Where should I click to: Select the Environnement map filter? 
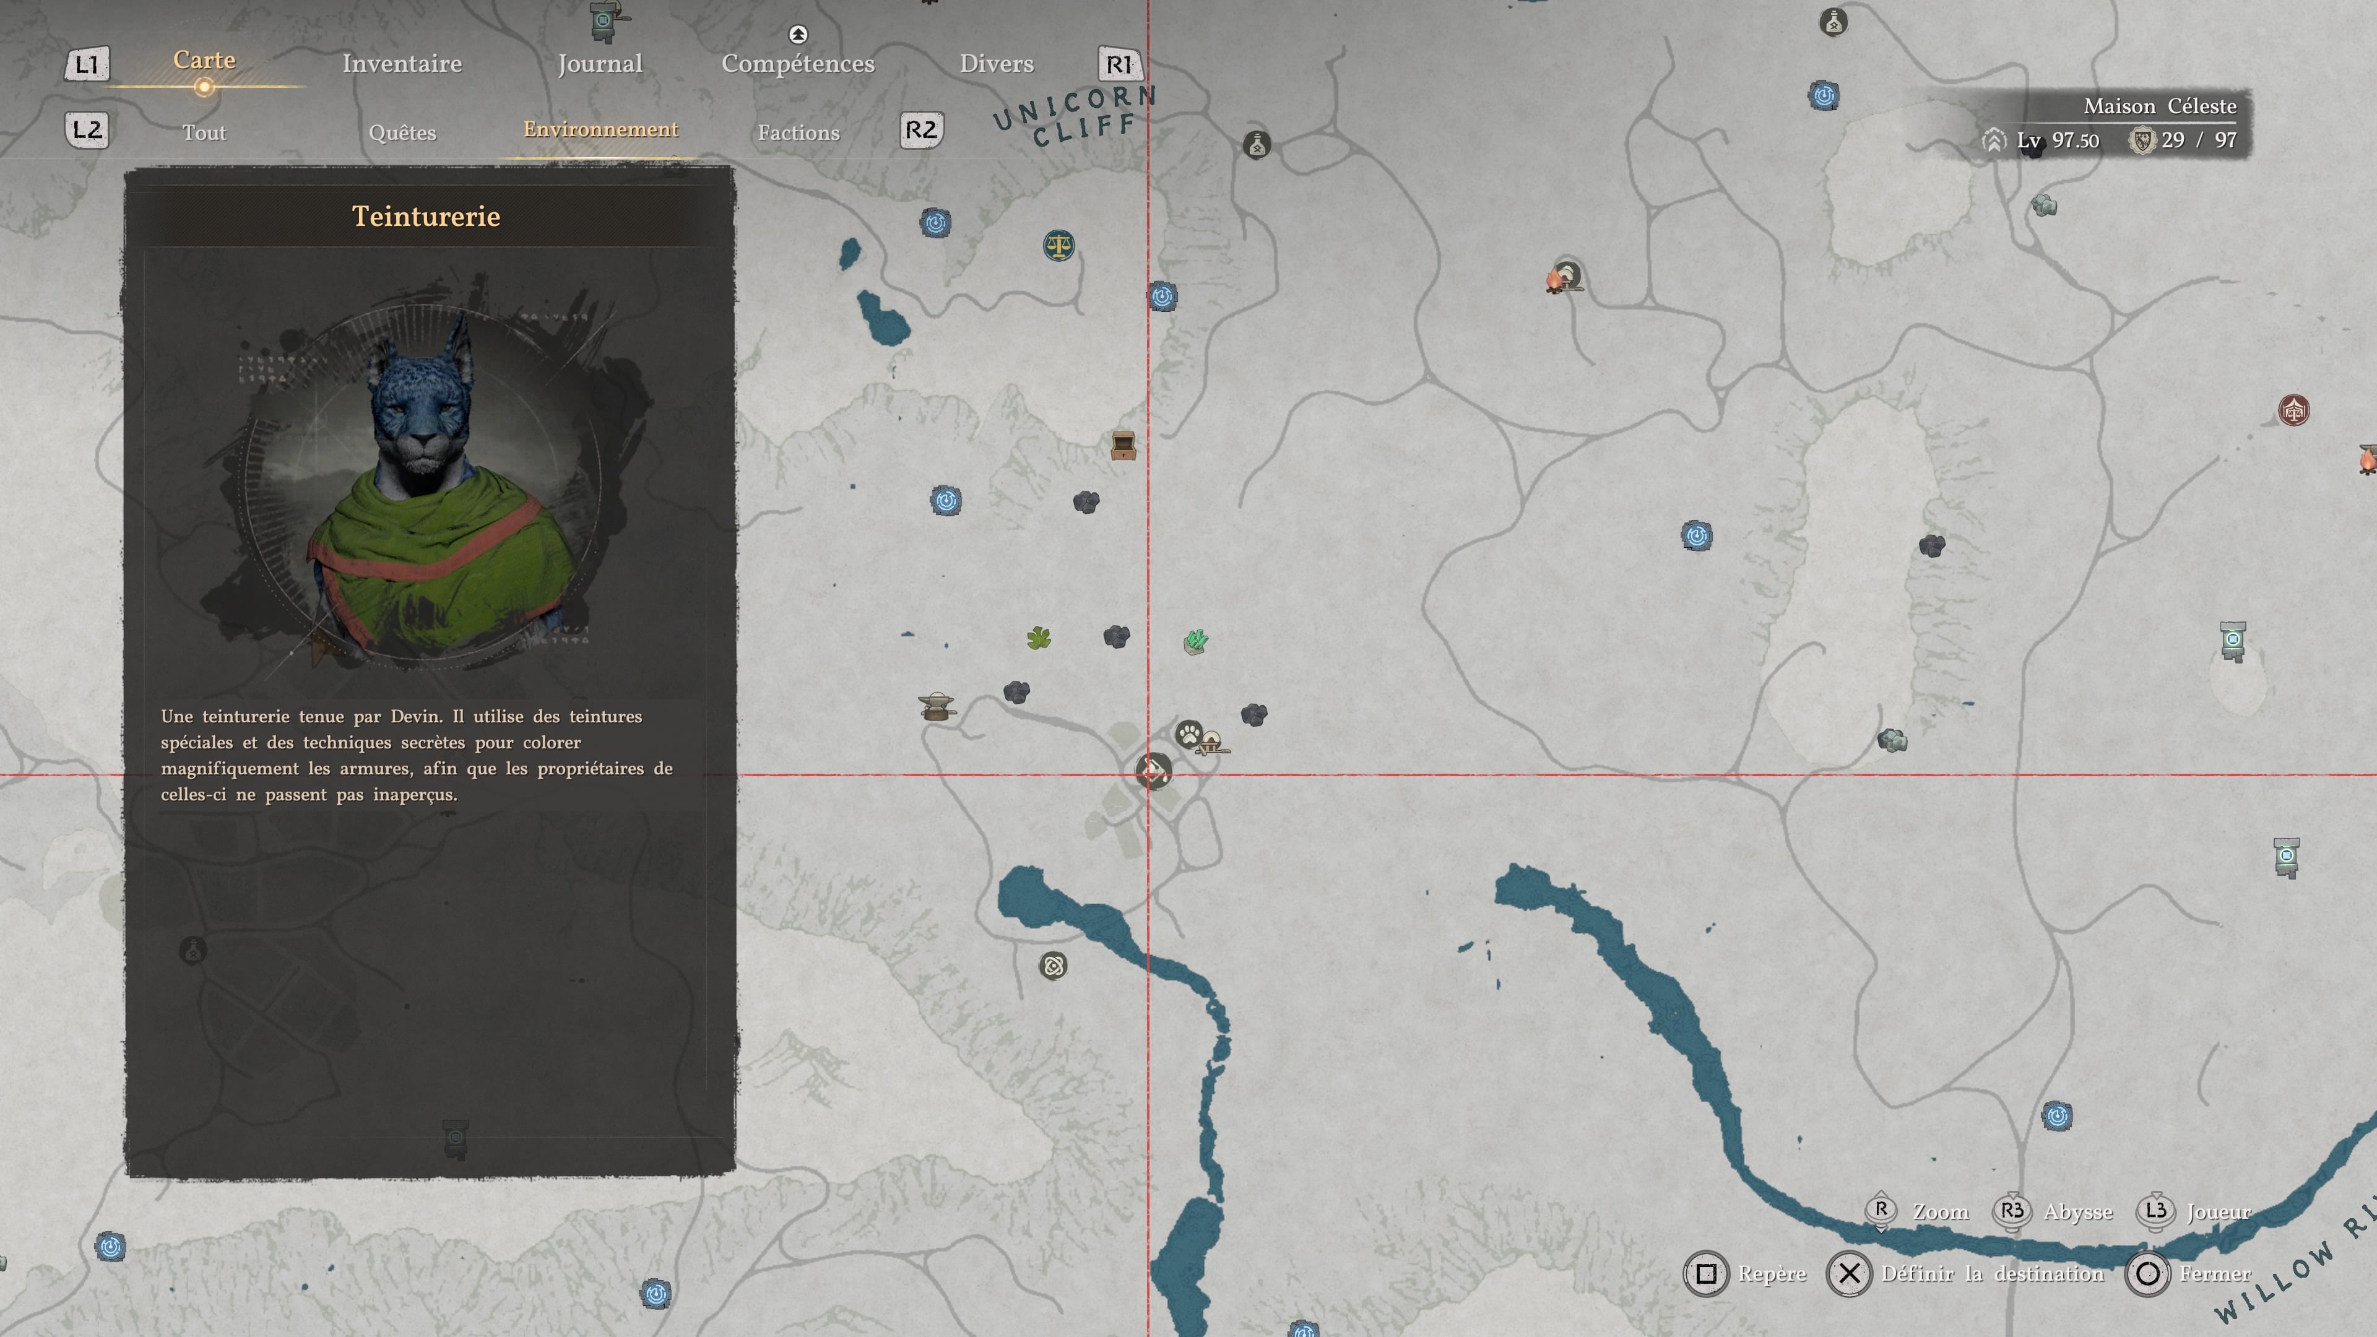[600, 129]
